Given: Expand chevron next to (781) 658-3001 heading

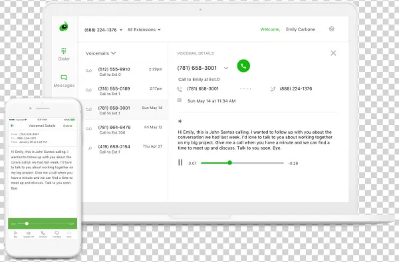Looking at the screenshot, I should [226, 68].
